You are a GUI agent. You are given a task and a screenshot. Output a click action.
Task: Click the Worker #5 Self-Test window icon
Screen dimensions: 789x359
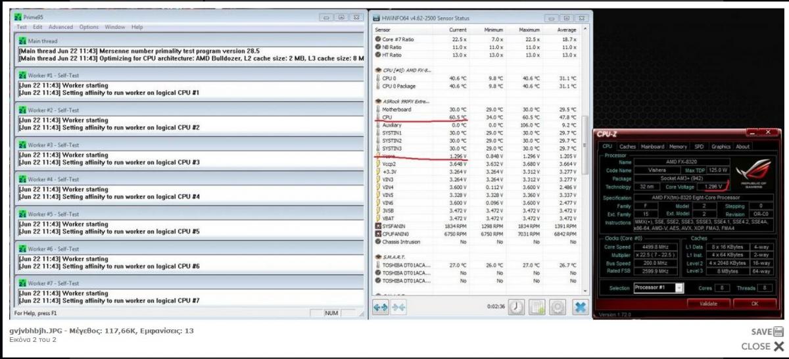(x=23, y=214)
